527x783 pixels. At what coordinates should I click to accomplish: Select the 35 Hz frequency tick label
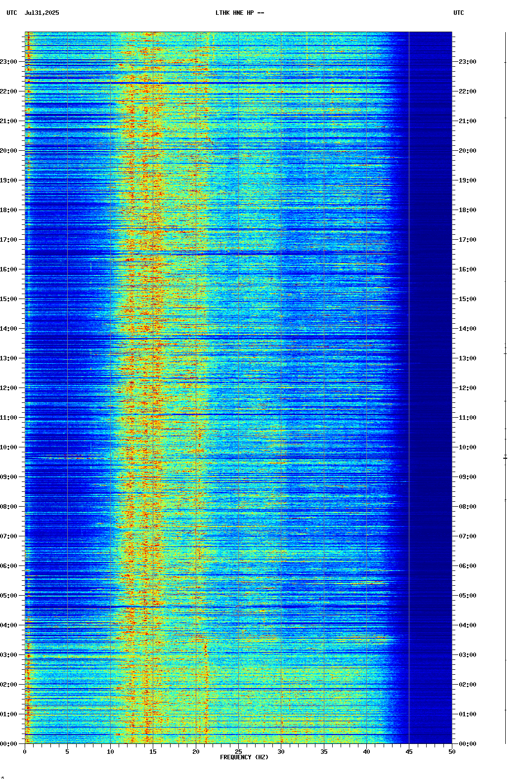(x=324, y=752)
